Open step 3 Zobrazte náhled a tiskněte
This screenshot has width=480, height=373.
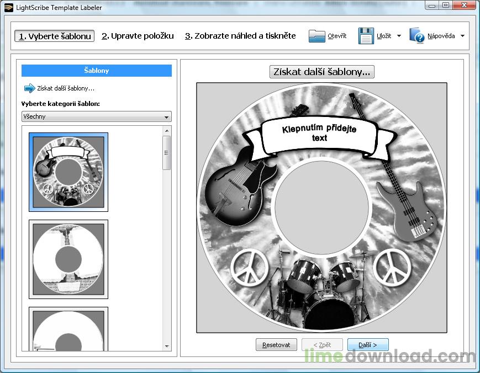click(240, 36)
